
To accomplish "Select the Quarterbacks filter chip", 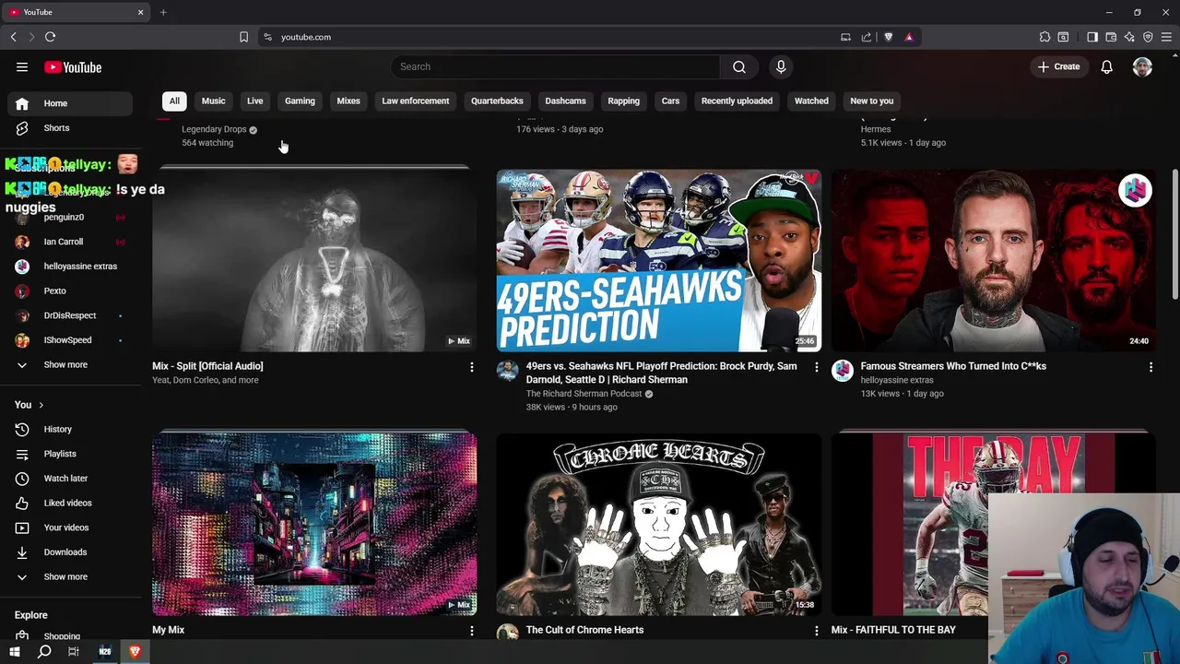I will [x=497, y=101].
